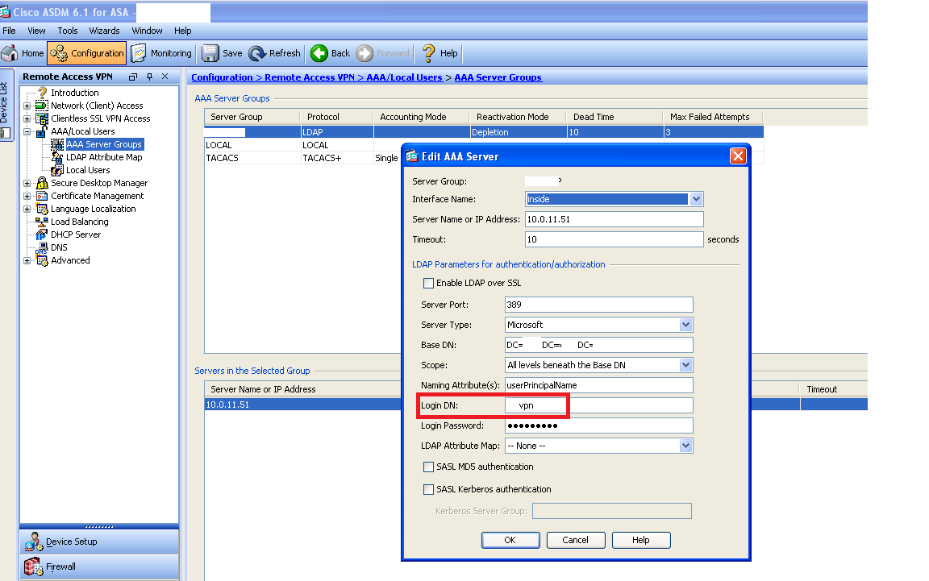Screen dimensions: 929x581
Task: Restore the Remote Access VPN pane window
Action: click(x=133, y=77)
